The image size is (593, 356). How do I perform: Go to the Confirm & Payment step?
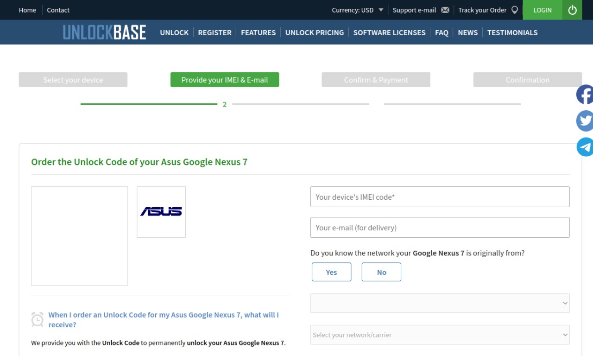click(376, 80)
